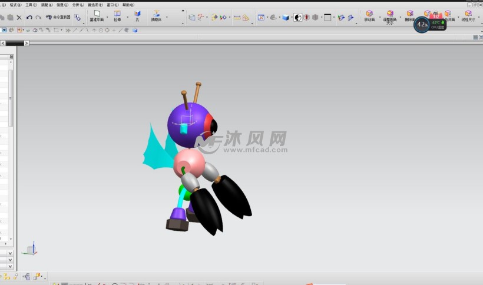
Task: Click the red wireframe cylinder icon
Action: point(306,18)
